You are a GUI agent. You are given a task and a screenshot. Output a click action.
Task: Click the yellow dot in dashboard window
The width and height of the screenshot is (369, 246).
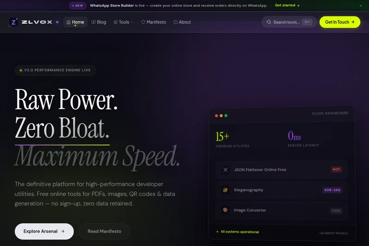coord(221,115)
